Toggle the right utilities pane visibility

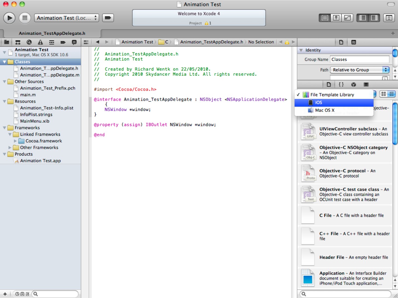click(x=374, y=18)
